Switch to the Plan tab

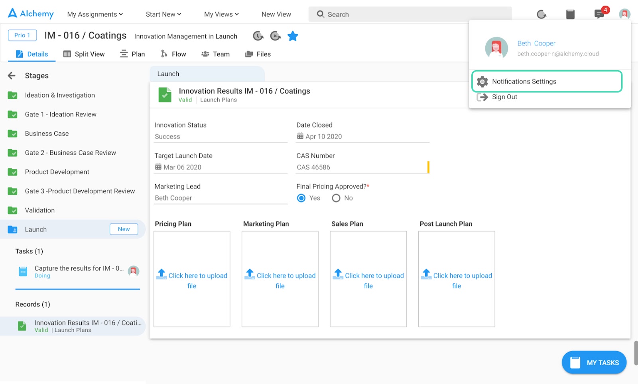[132, 54]
